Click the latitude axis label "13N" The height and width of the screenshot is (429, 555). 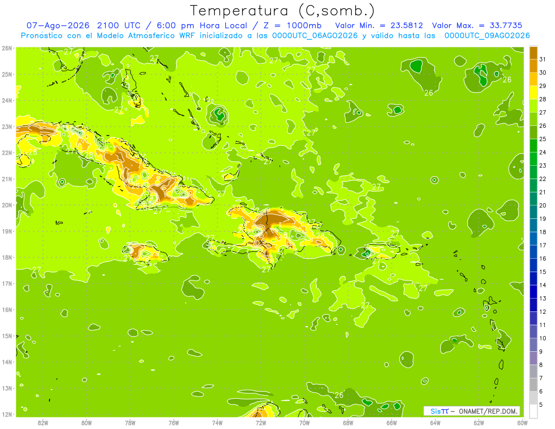pyautogui.click(x=7, y=388)
